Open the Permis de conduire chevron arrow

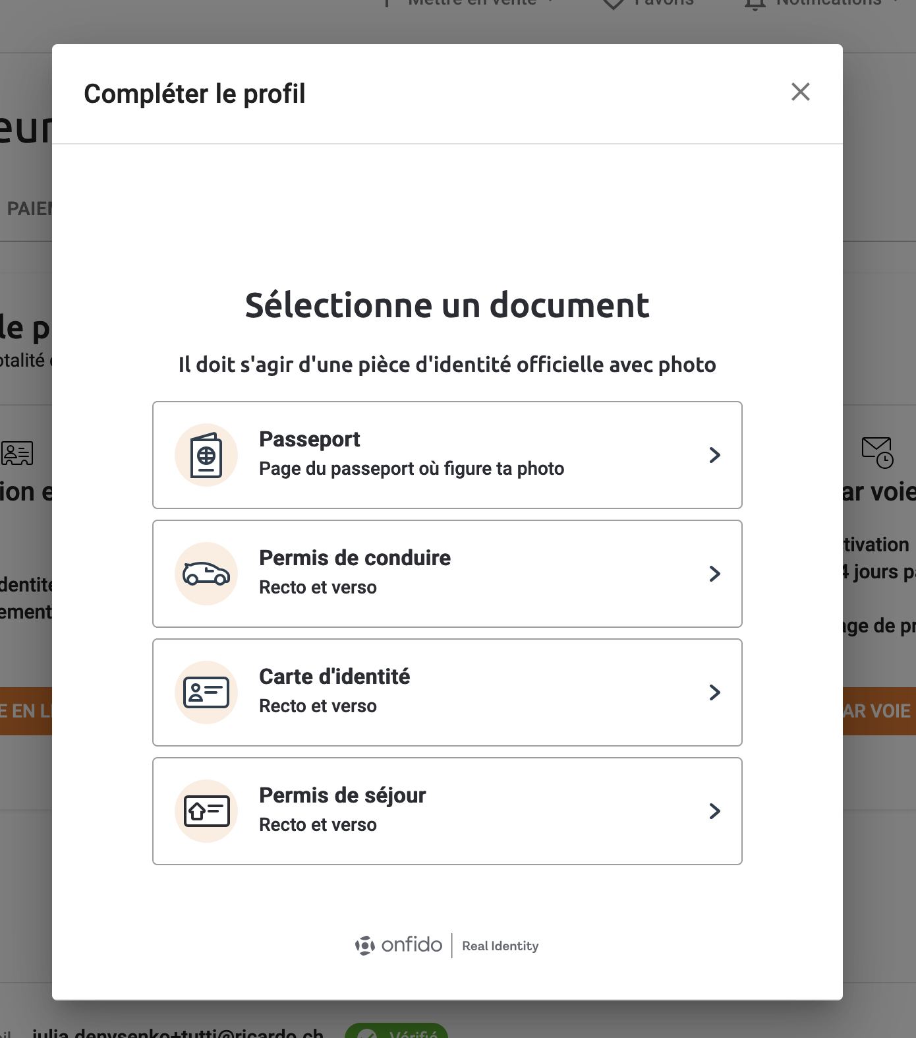point(715,574)
